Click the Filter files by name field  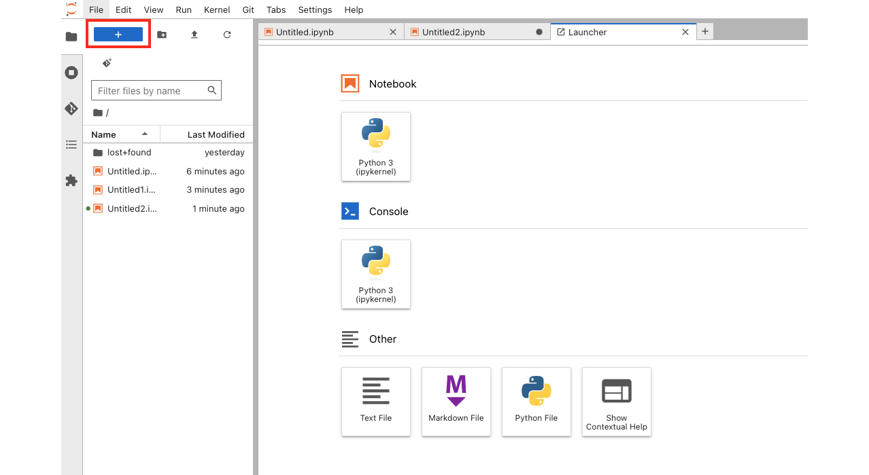pos(150,90)
